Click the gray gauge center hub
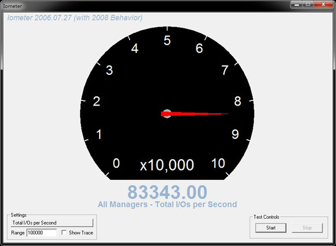Image resolution: width=336 pixels, height=246 pixels. [167, 114]
